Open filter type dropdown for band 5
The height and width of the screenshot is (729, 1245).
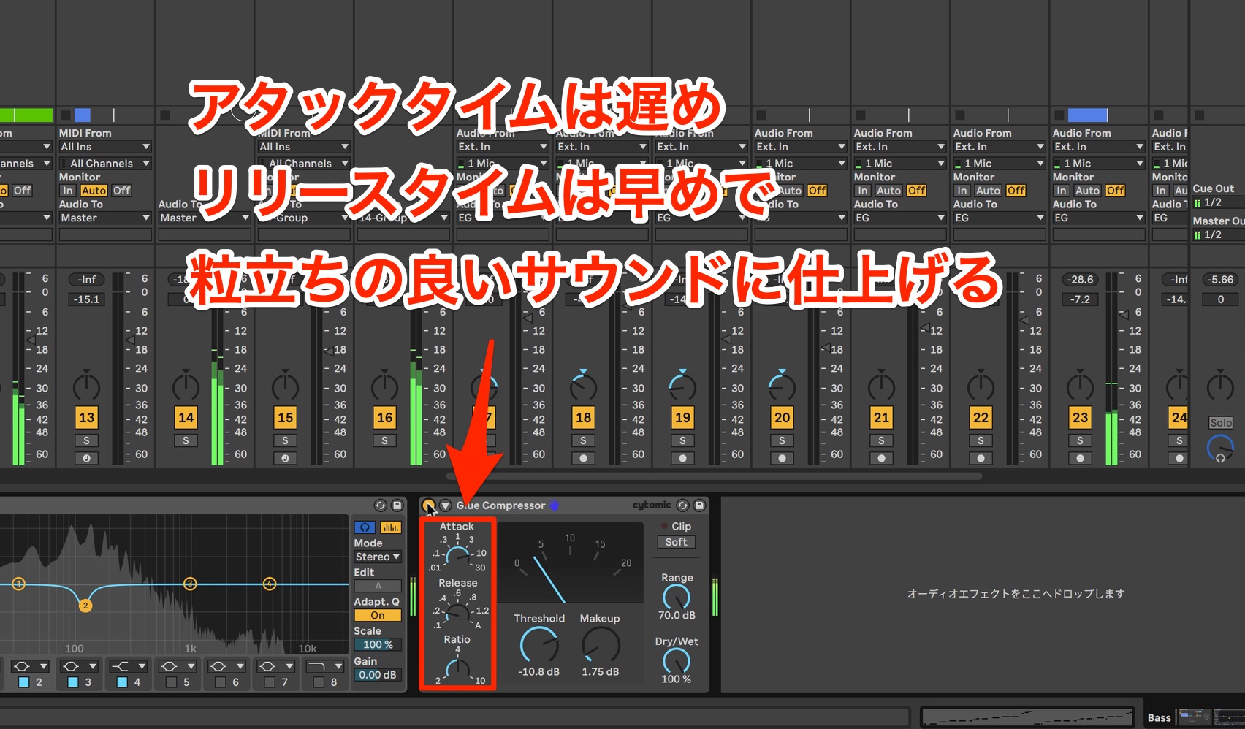tap(178, 666)
